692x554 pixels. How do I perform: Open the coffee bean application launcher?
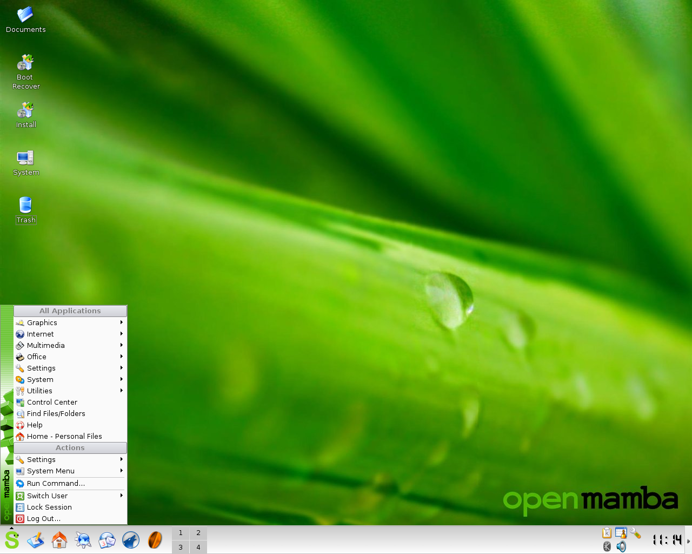click(155, 540)
